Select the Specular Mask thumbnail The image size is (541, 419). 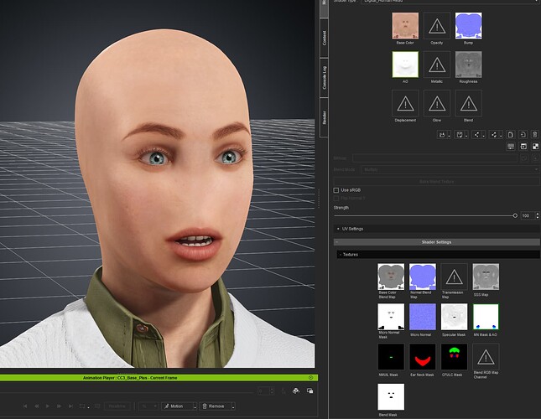point(454,317)
